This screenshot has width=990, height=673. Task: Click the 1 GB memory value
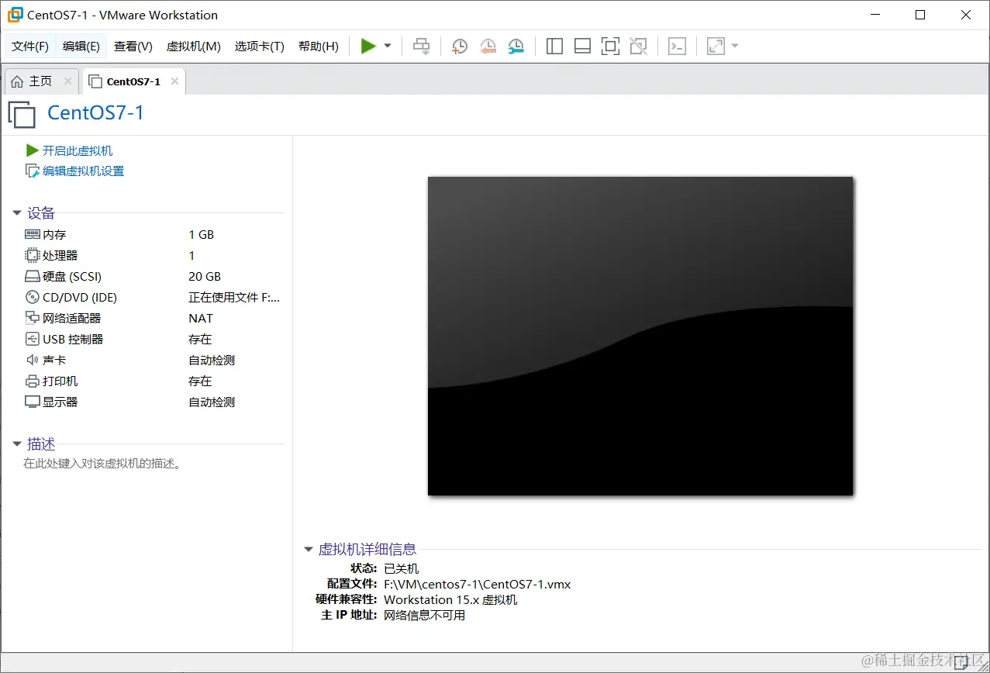point(201,234)
